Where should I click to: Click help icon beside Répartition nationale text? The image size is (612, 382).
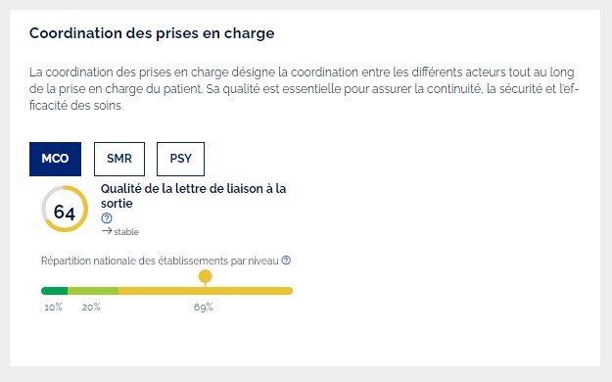point(286,261)
